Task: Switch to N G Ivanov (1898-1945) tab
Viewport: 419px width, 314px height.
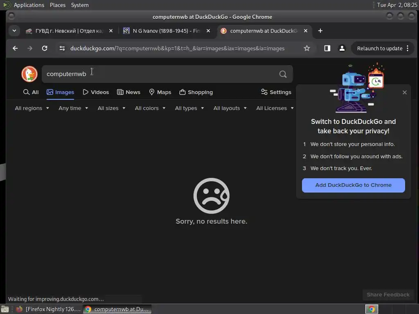Action: tap(166, 31)
